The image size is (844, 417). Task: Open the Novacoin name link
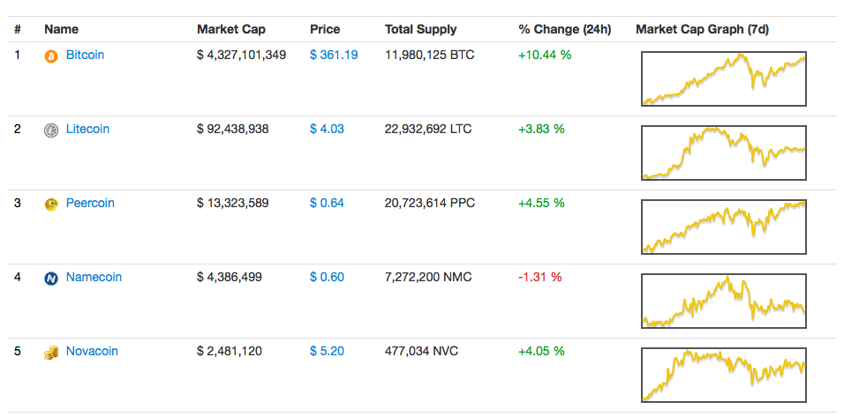92,352
